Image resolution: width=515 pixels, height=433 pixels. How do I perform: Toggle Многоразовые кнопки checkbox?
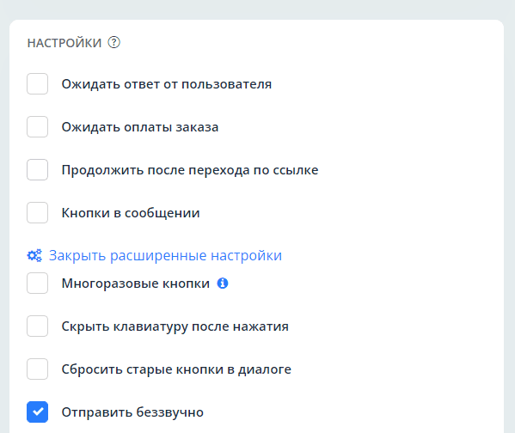coord(38,283)
